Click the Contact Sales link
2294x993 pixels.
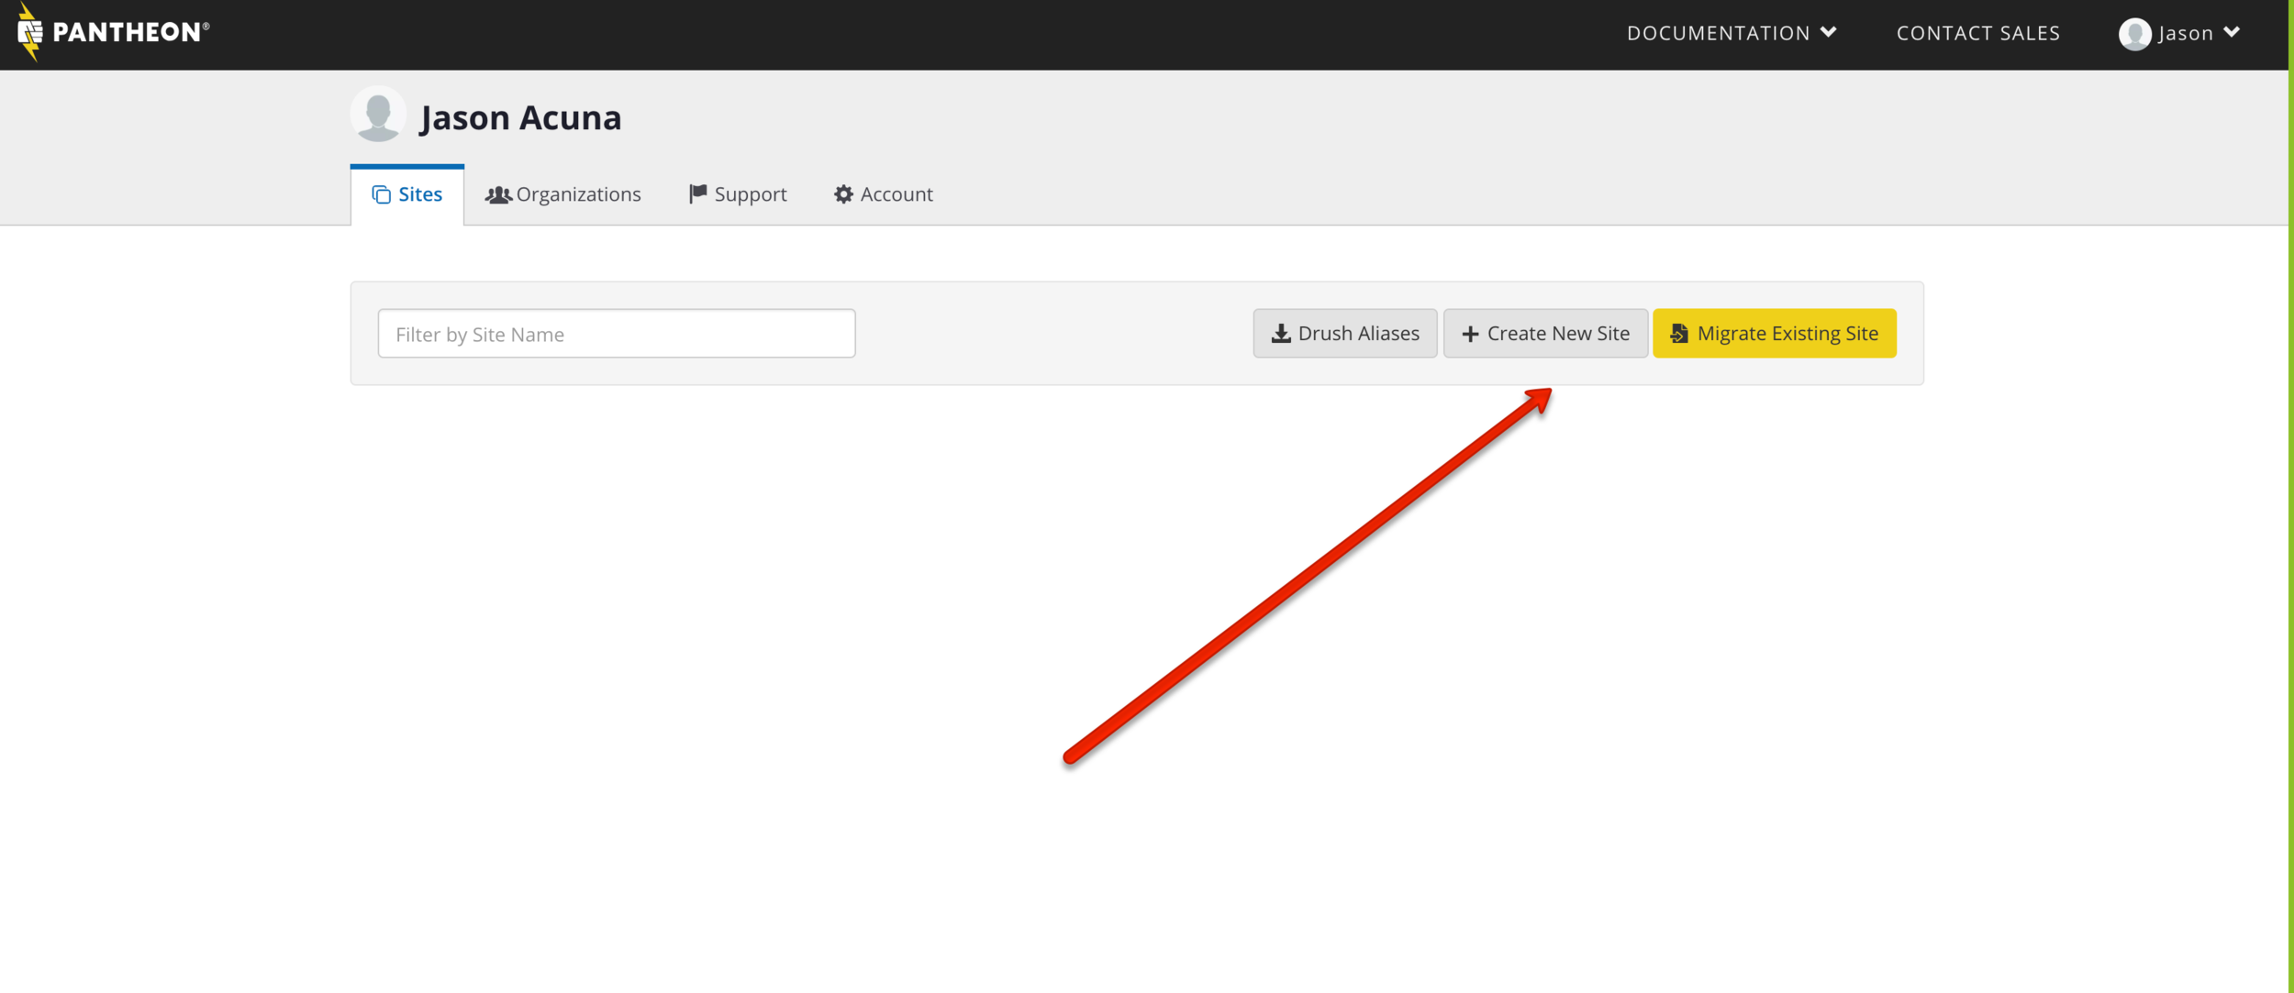coord(1977,33)
